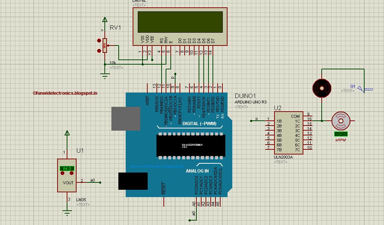
Task: Click the motor symbol connected to G1
Action: click(322, 88)
